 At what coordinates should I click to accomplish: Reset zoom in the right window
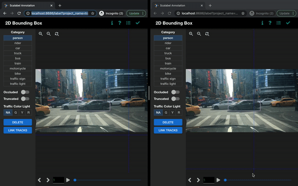click(x=207, y=34)
